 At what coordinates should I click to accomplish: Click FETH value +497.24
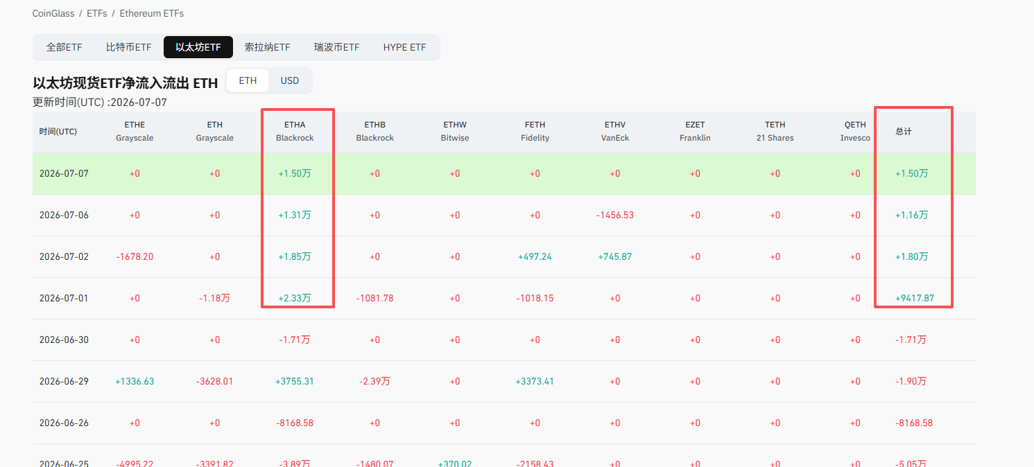tap(535, 256)
